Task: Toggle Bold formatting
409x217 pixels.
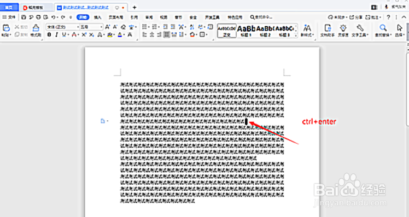Action: coord(49,34)
